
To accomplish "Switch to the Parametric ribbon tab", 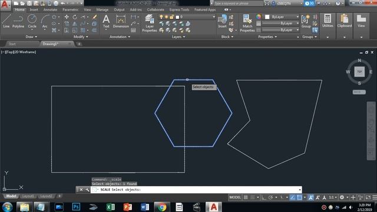I will [x=70, y=9].
